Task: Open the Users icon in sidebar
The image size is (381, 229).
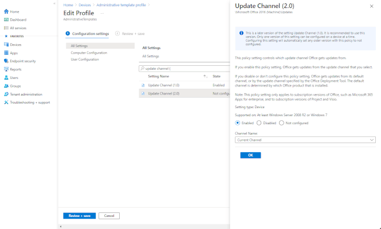Action: 6,78
